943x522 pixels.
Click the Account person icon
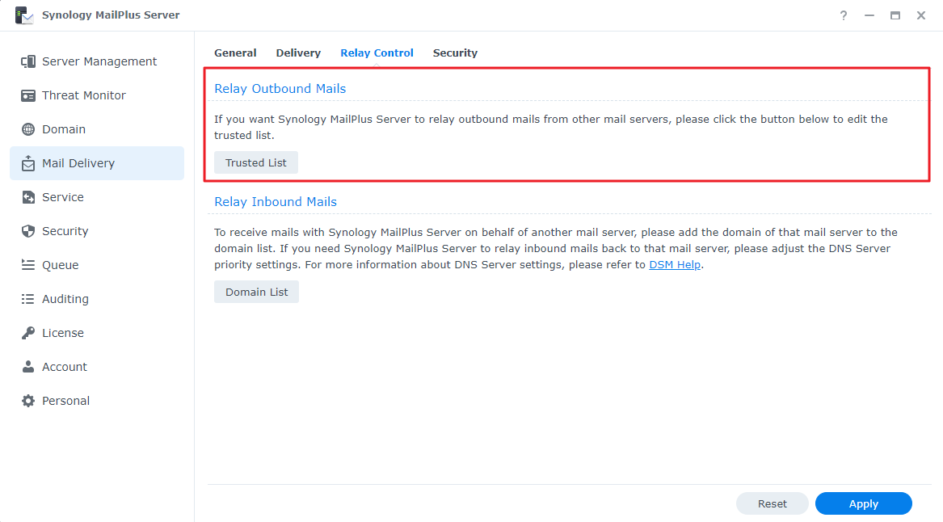tap(28, 367)
